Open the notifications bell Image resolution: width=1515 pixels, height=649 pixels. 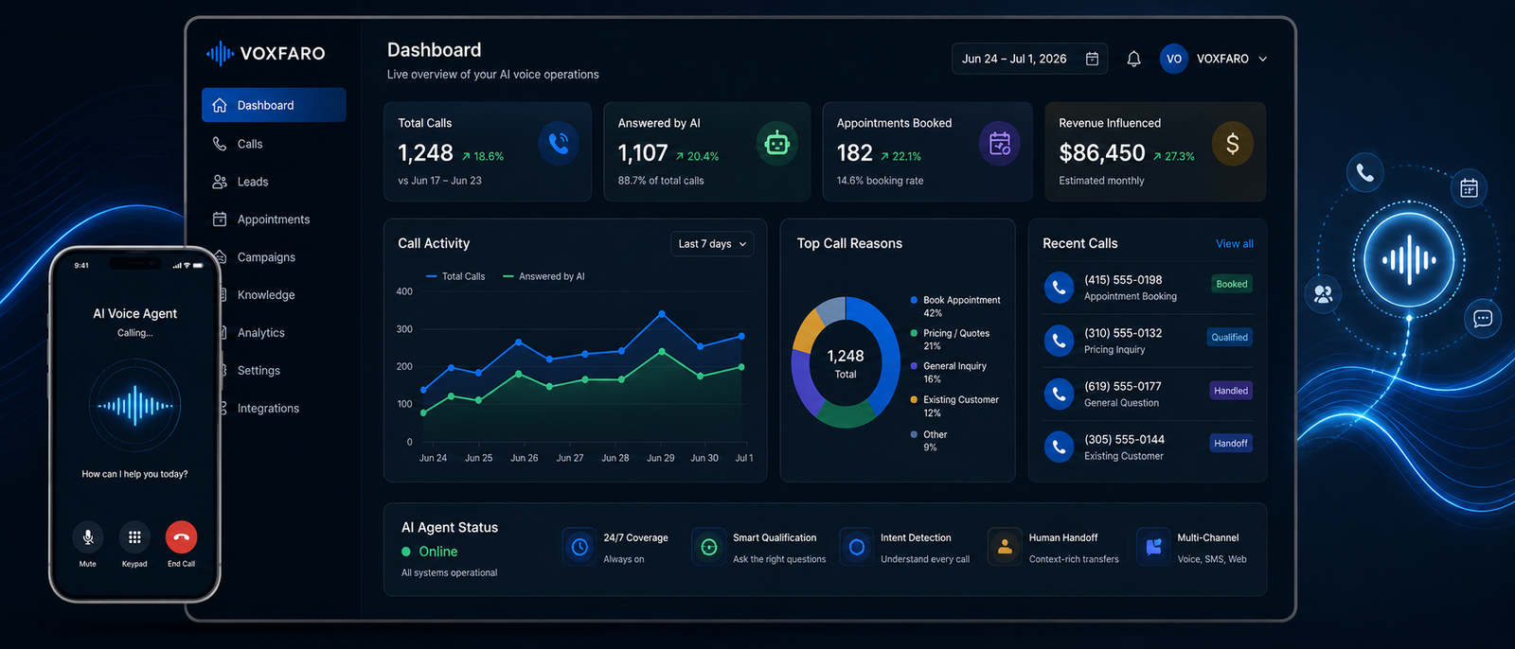[1133, 59]
